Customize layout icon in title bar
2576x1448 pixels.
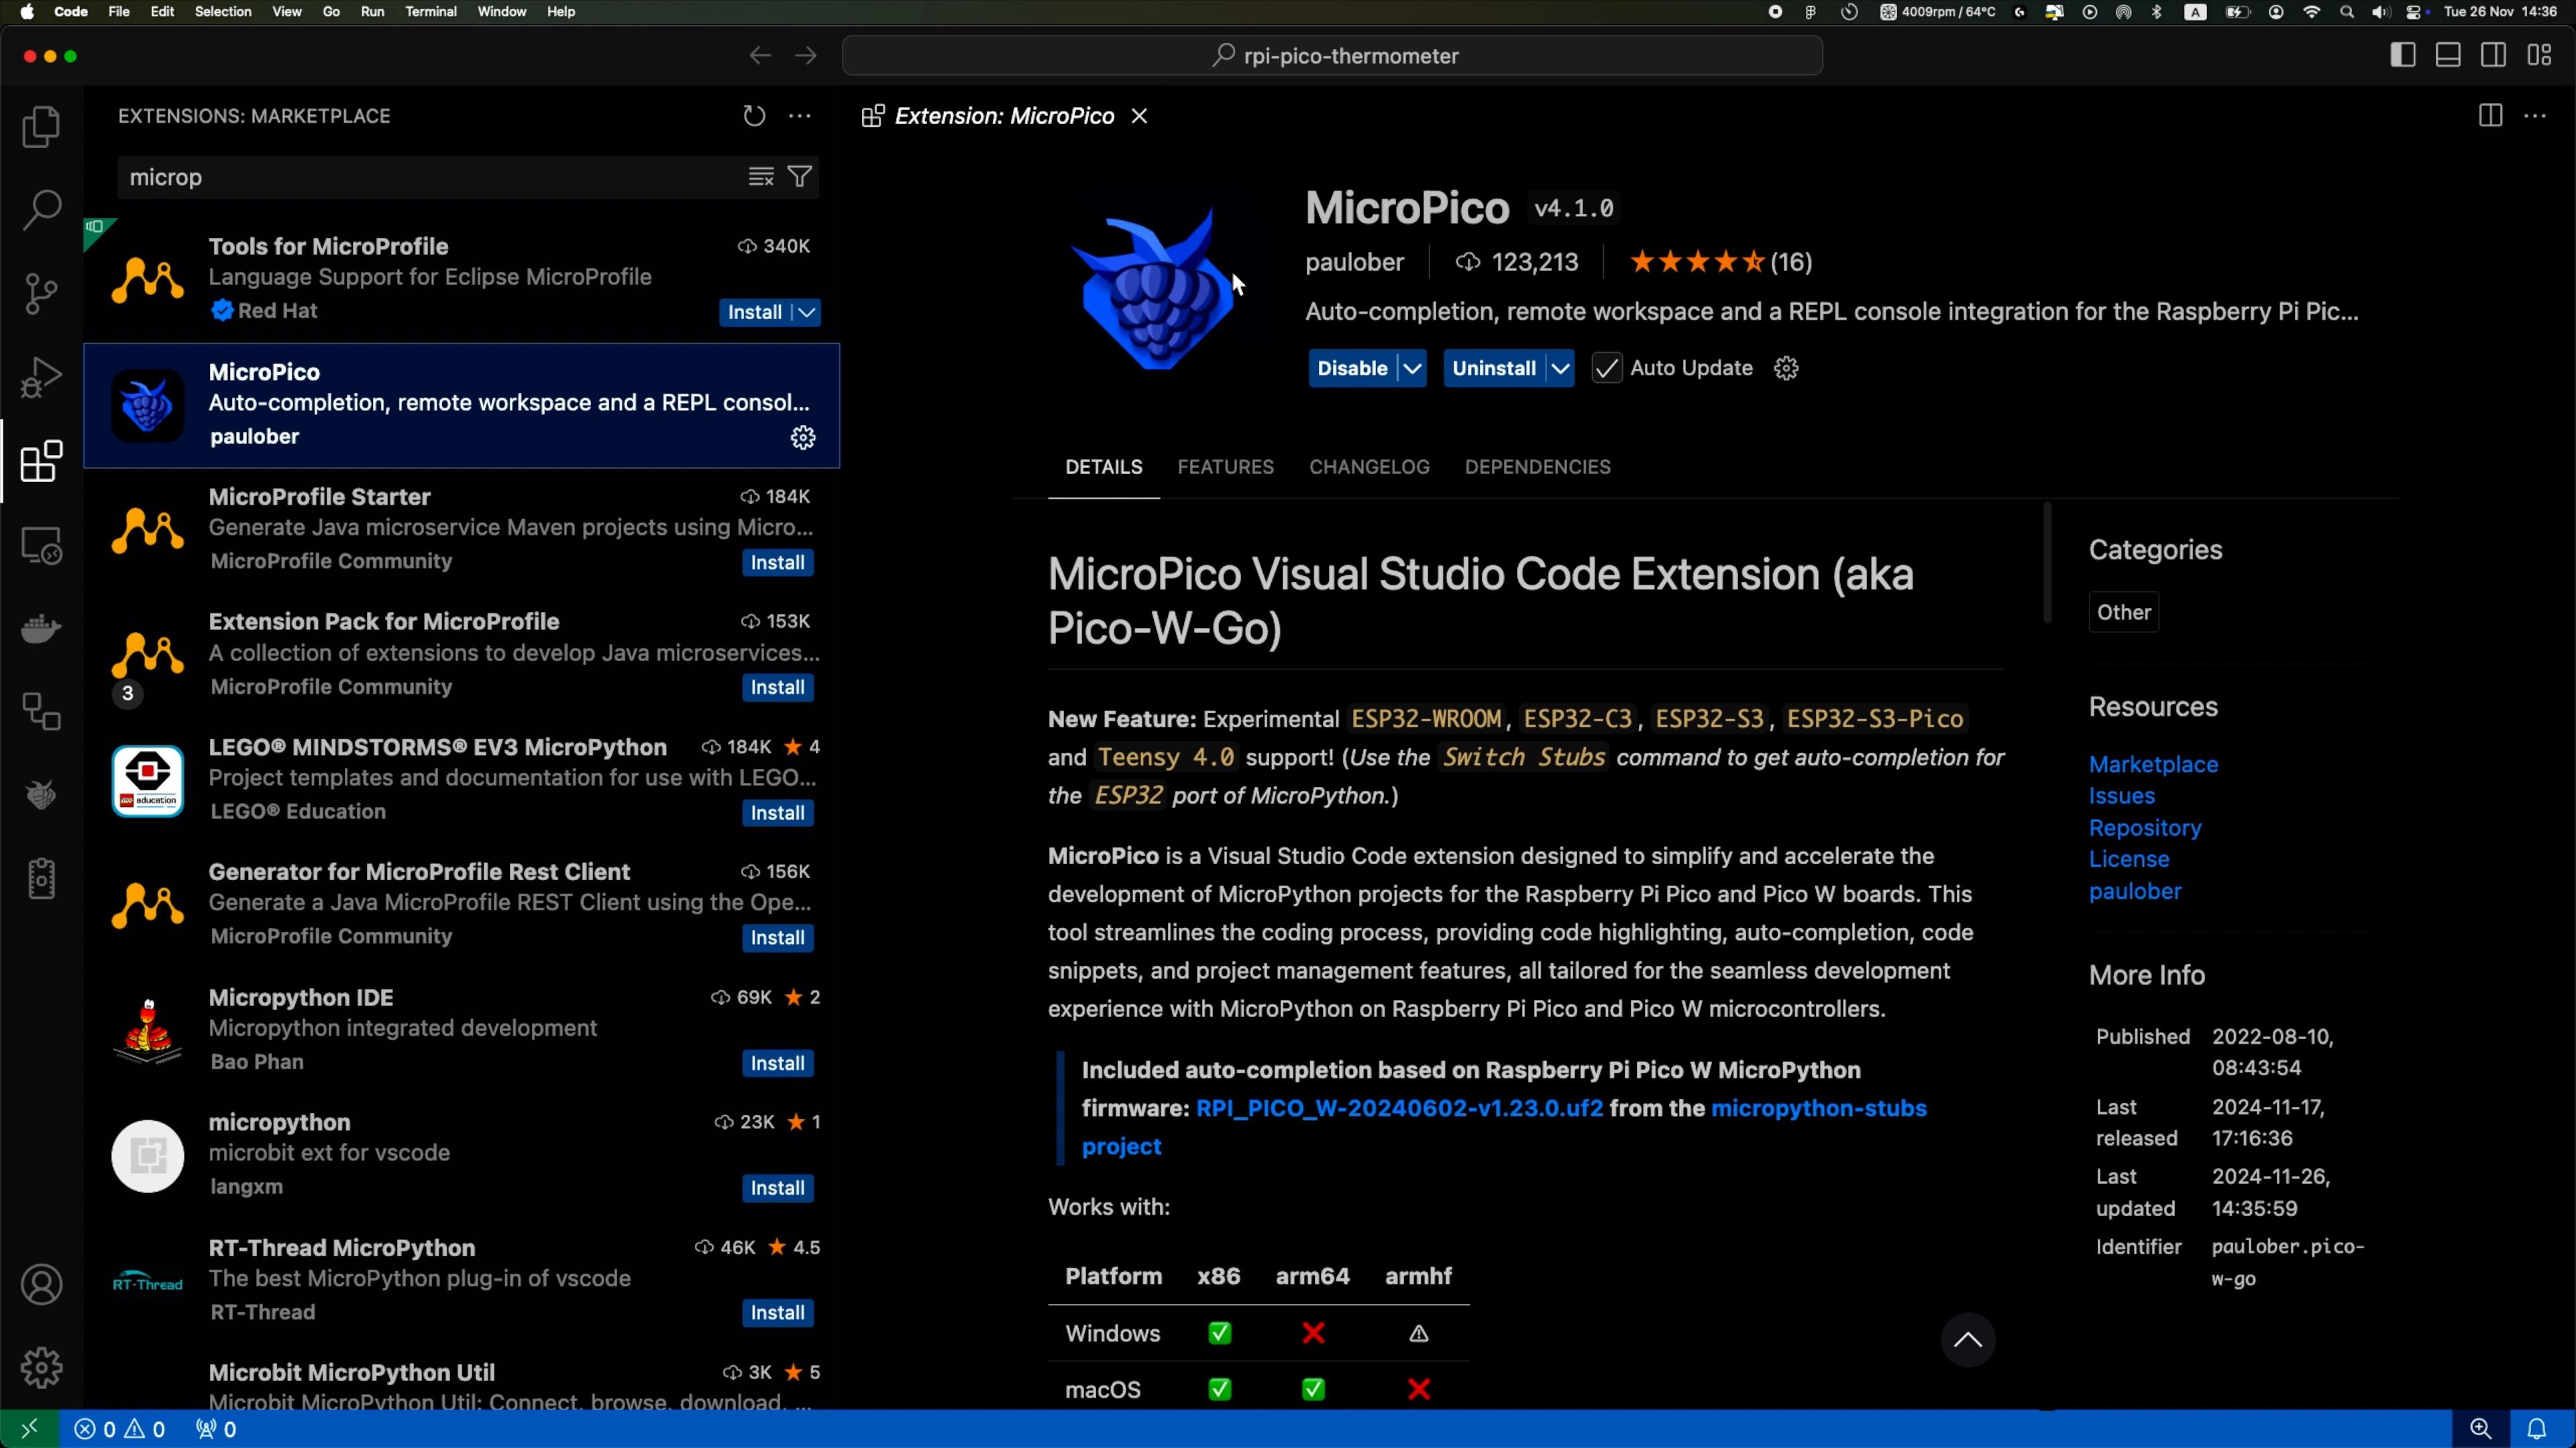coord(2539,56)
